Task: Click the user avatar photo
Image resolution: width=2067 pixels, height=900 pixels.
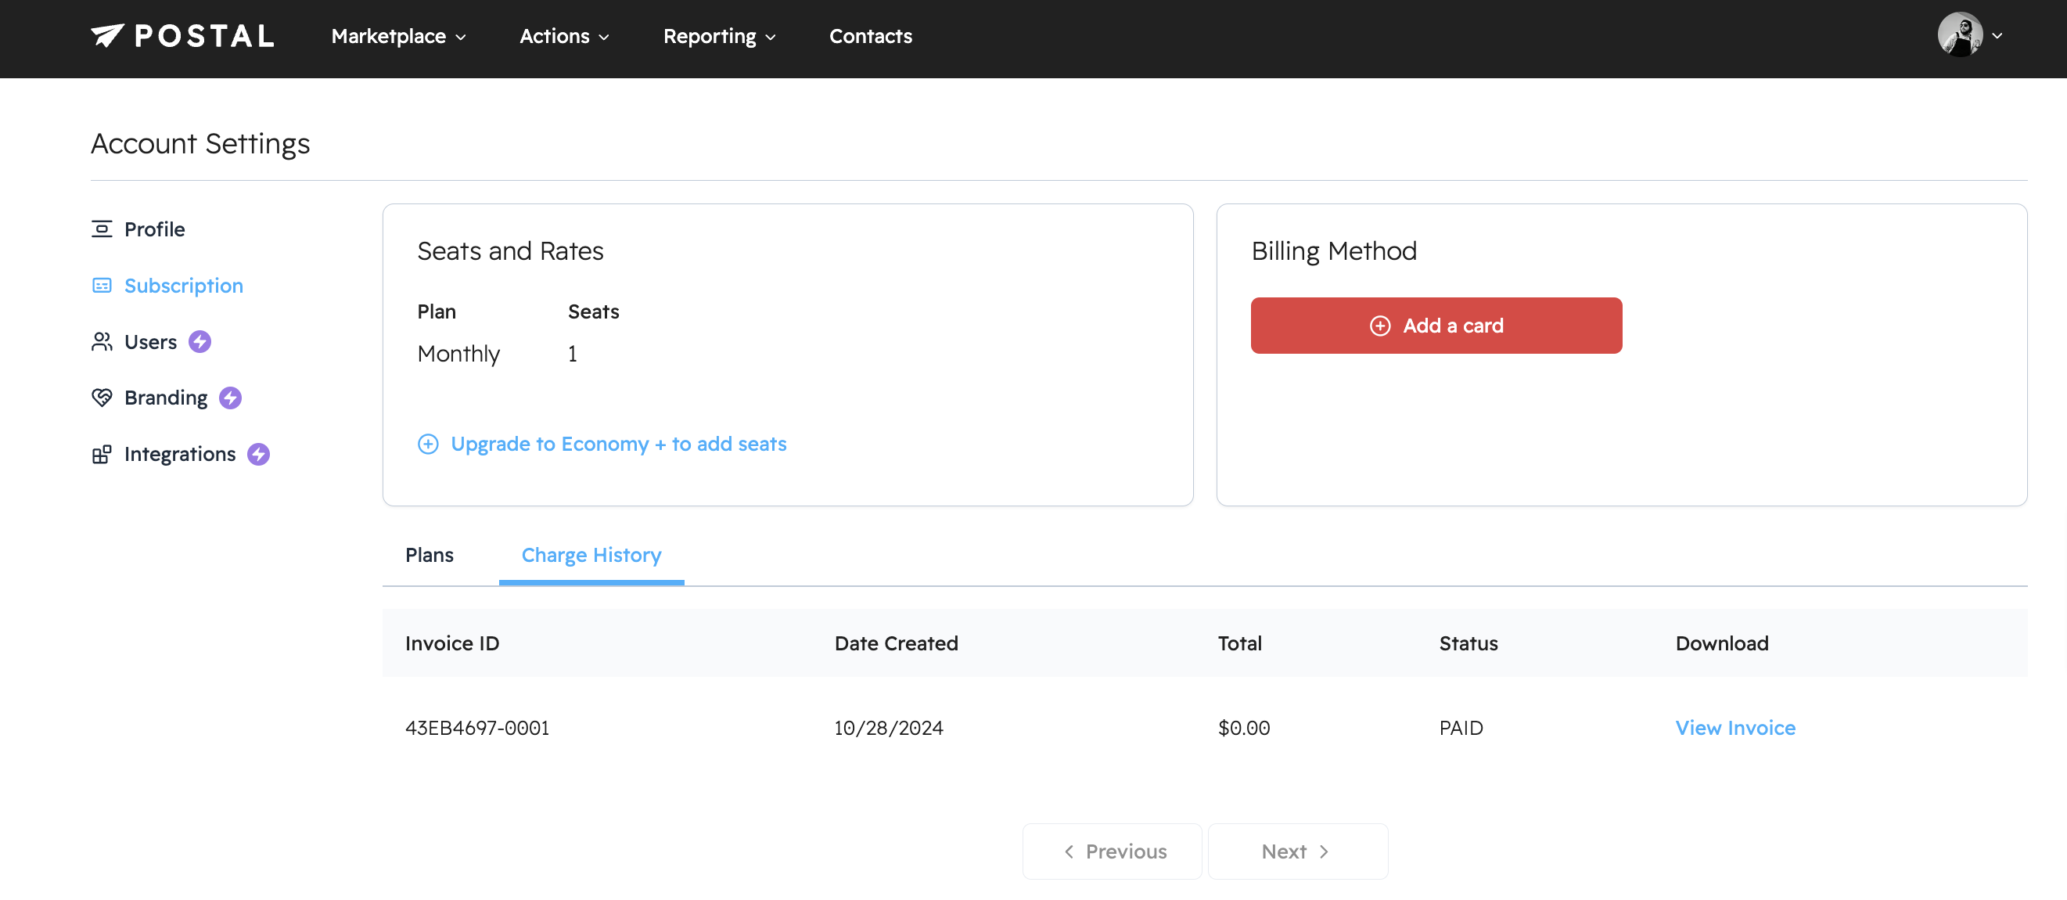Action: 1960,35
